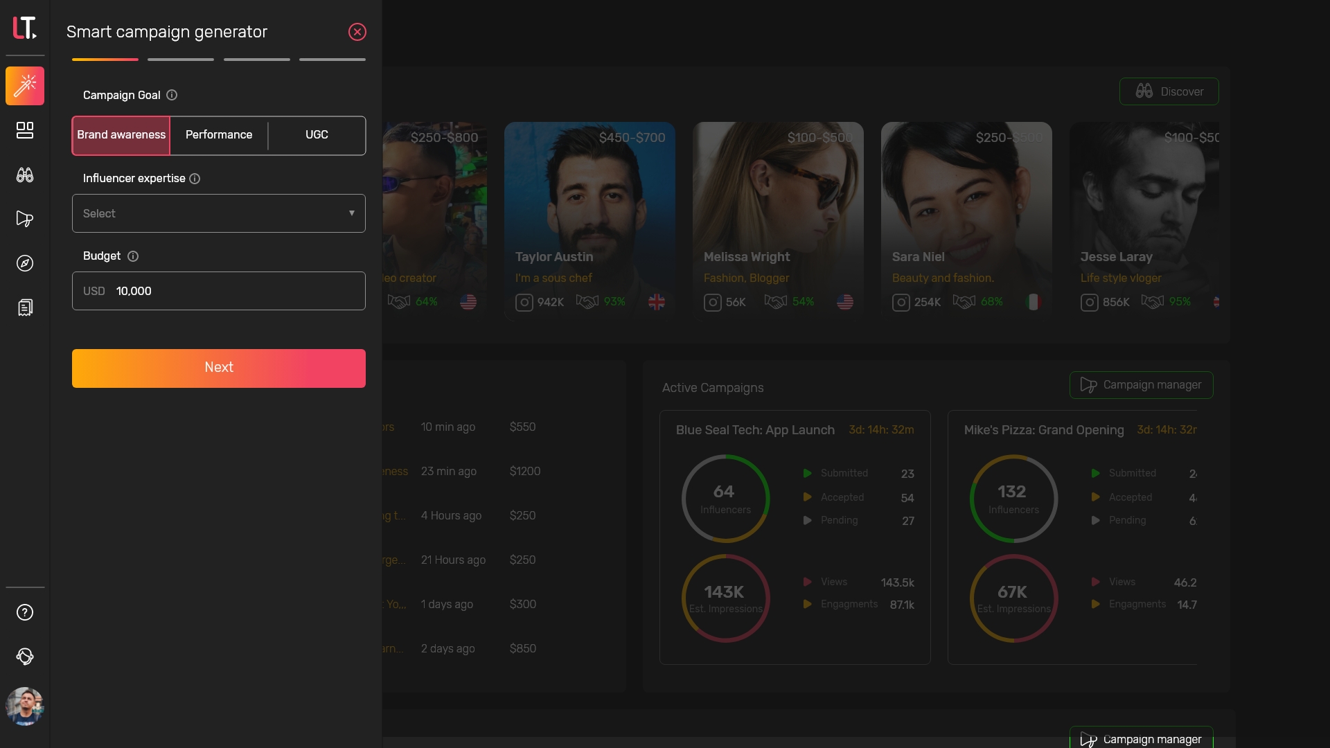1330x748 pixels.
Task: Click Instagram icon on Melissa Wright card
Action: point(713,303)
